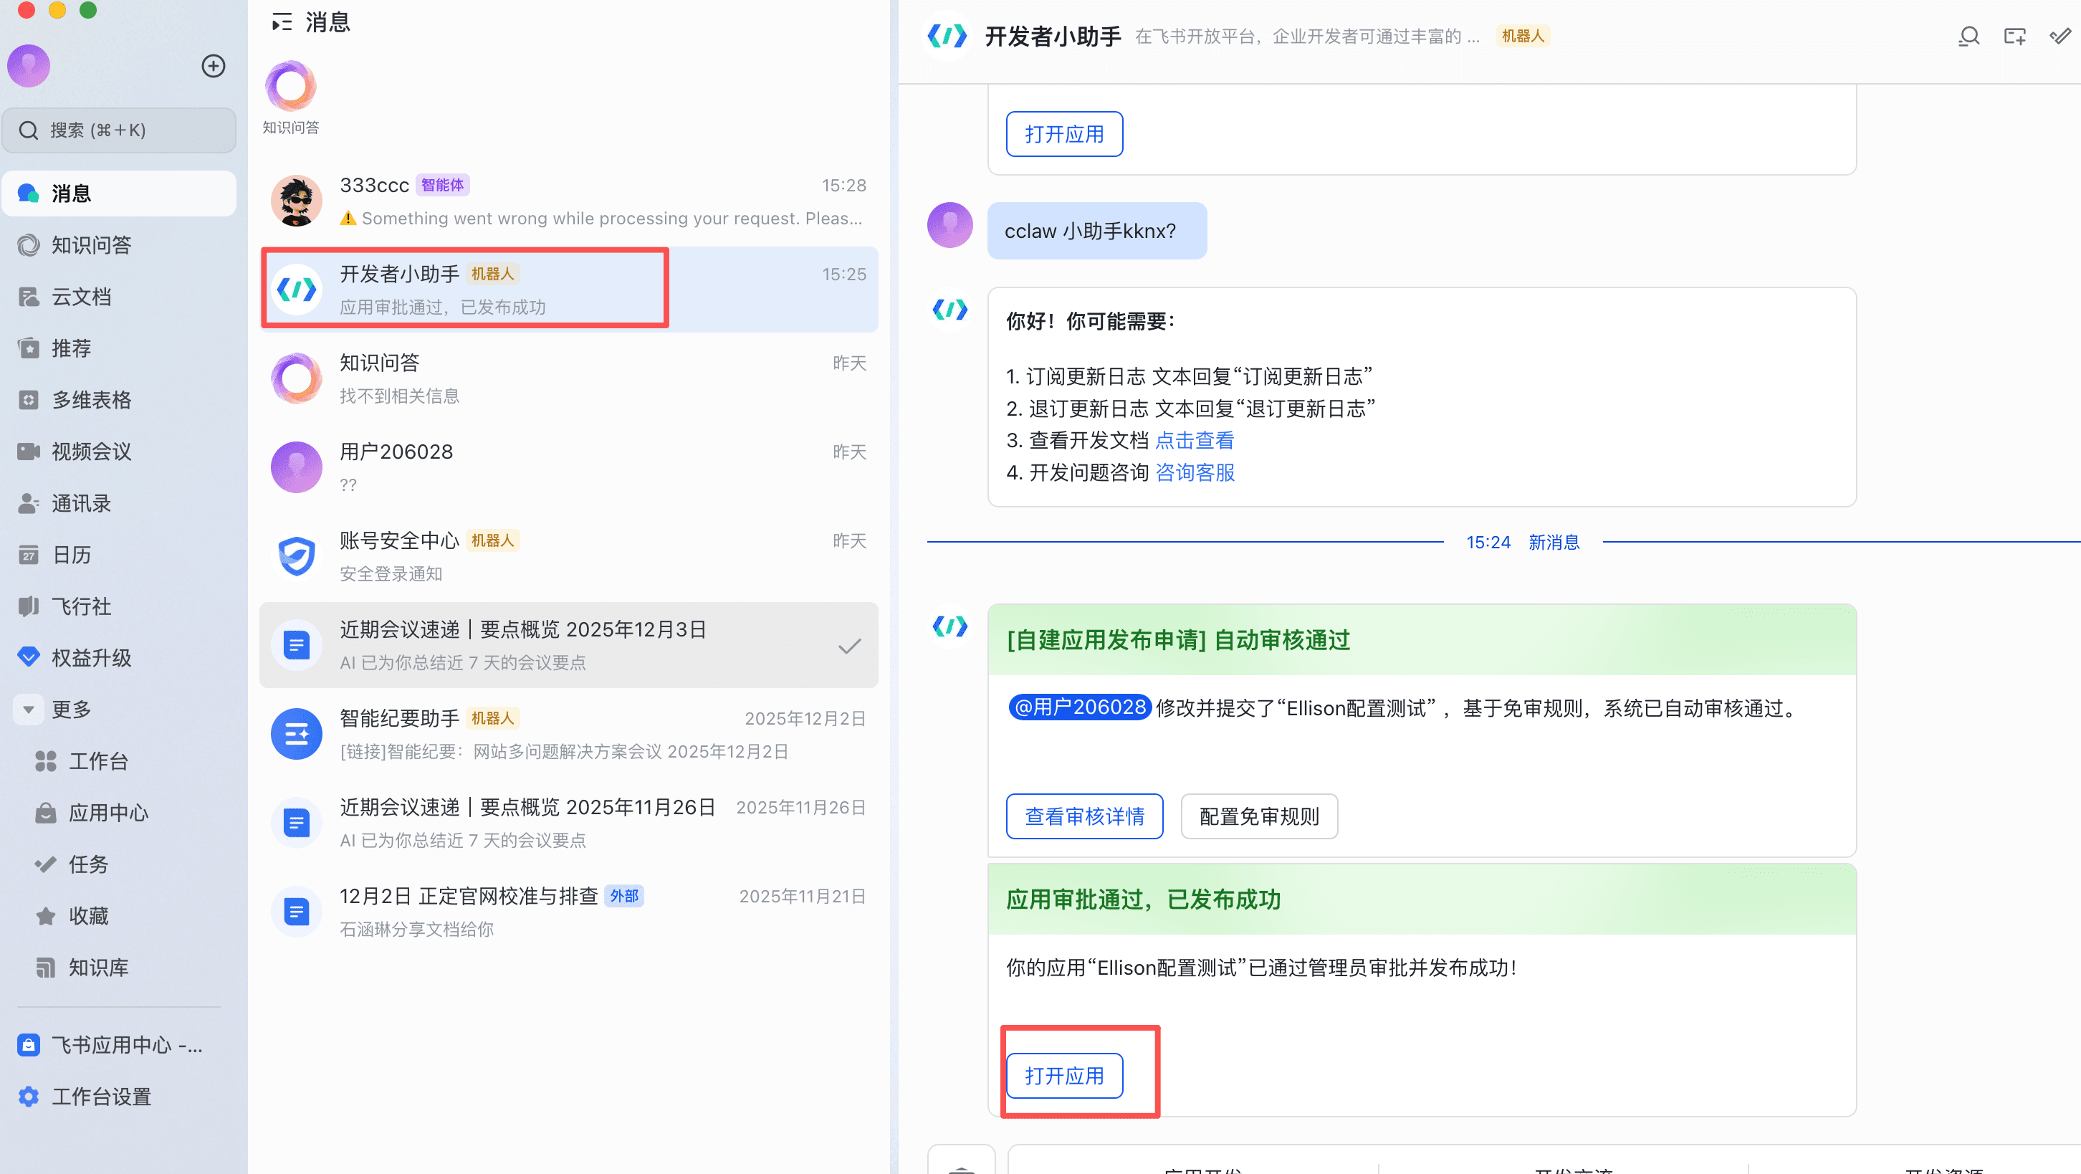Open the pinned 知识问答 shortcut avatar
Image resolution: width=2081 pixels, height=1174 pixels.
pyautogui.click(x=291, y=85)
